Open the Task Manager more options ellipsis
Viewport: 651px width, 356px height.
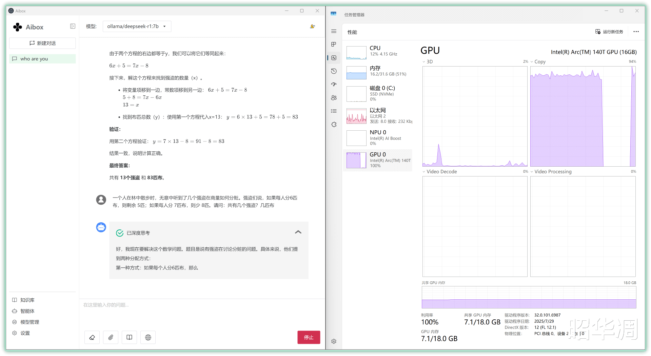tap(636, 32)
